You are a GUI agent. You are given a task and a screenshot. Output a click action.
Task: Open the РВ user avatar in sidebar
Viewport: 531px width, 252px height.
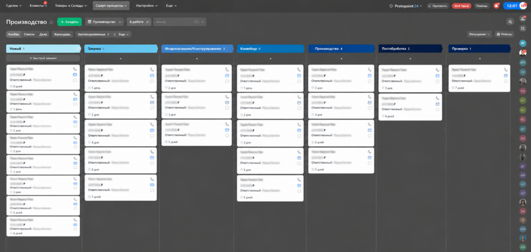tap(523, 91)
